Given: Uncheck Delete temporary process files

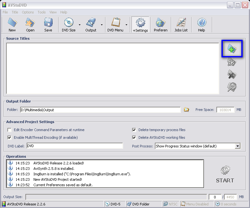Looking at the screenshot, I should click(x=134, y=130).
